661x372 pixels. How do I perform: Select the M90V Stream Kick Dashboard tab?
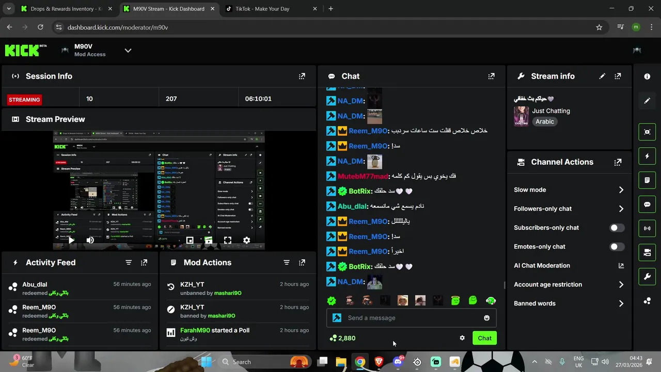169,9
